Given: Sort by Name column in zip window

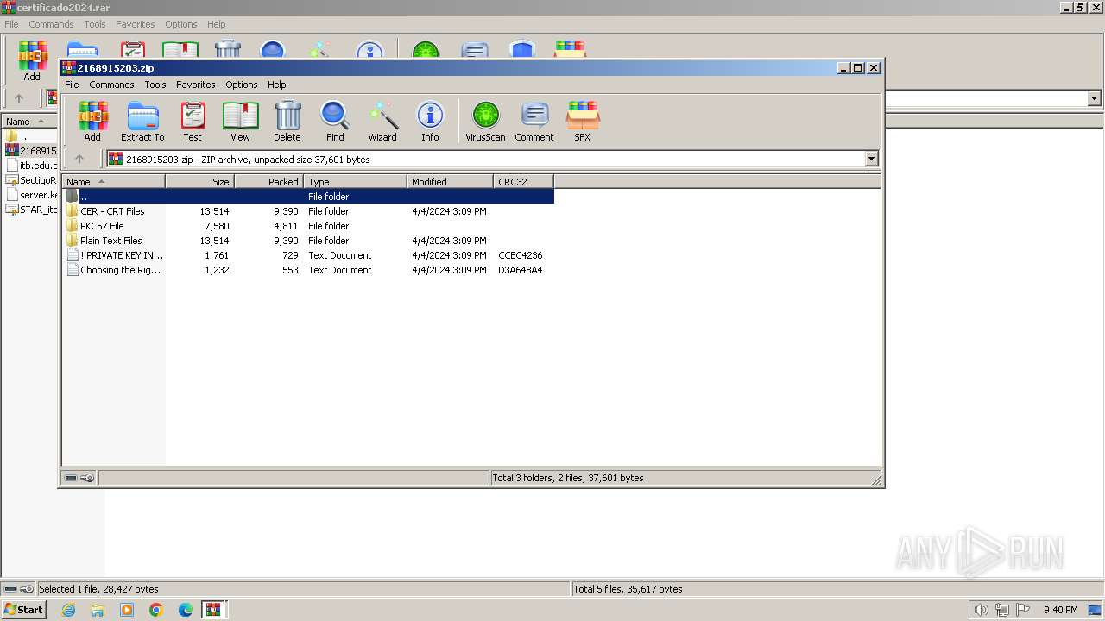Looking at the screenshot, I should [x=113, y=181].
